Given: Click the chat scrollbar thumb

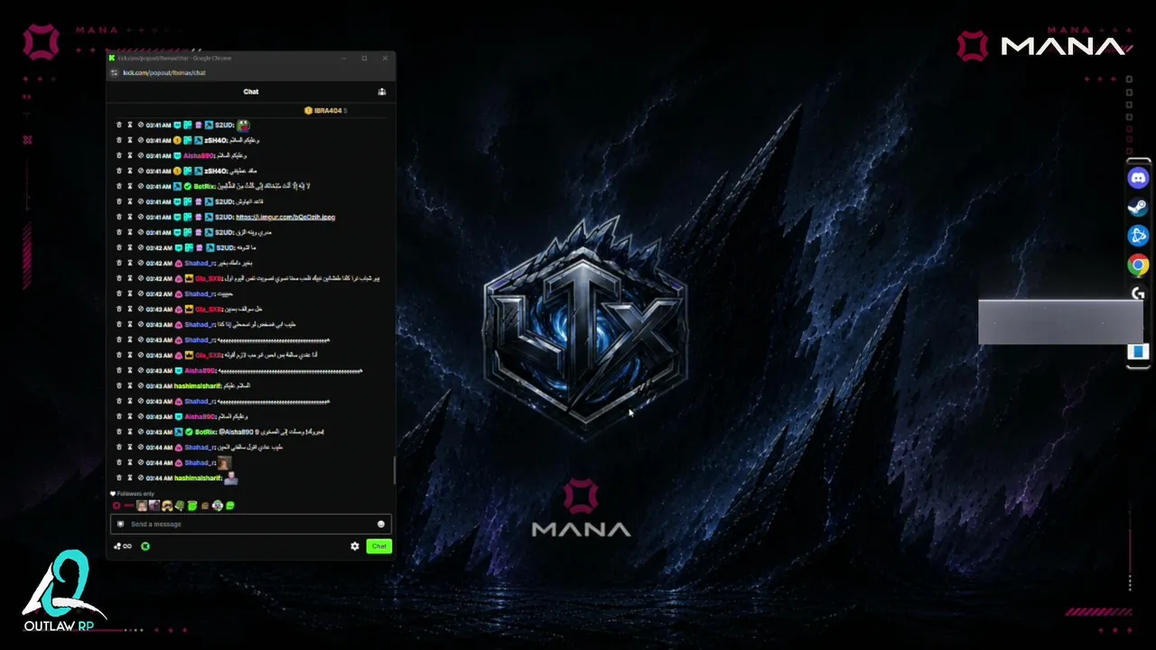Looking at the screenshot, I should click(394, 470).
